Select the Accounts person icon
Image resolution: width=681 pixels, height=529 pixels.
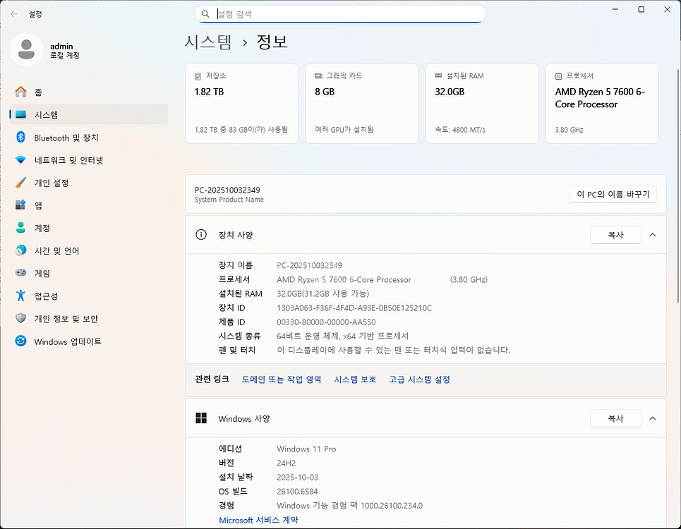pyautogui.click(x=20, y=228)
